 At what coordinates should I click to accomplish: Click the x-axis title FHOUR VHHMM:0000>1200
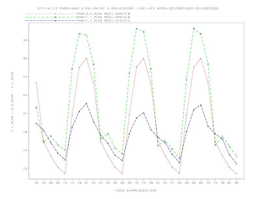coord(136,191)
